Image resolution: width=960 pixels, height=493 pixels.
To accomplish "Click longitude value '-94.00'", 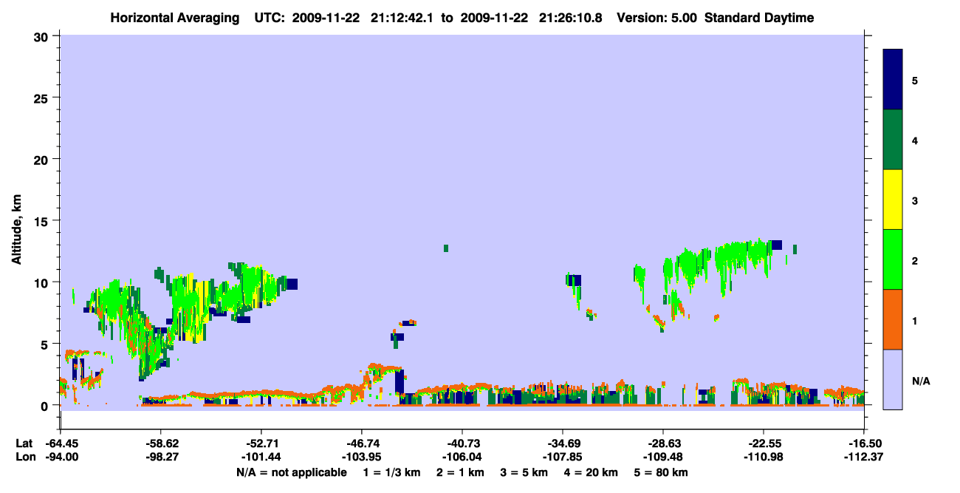I will [x=62, y=457].
